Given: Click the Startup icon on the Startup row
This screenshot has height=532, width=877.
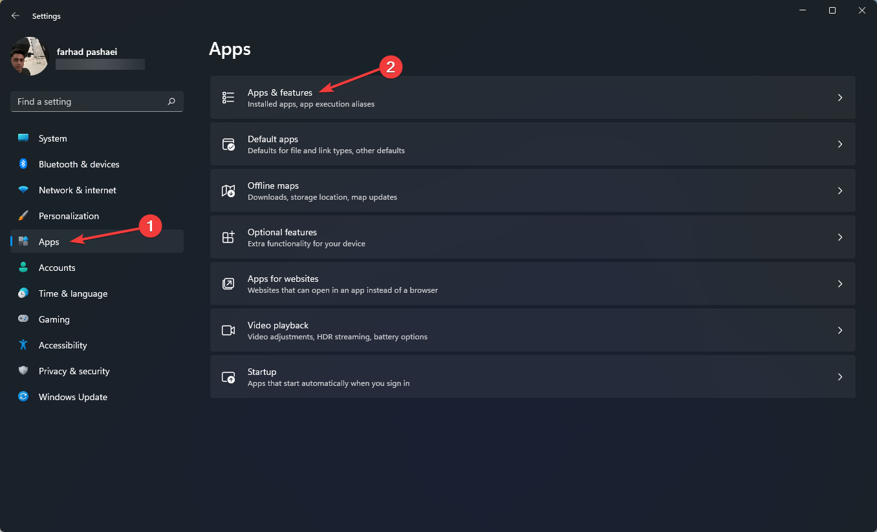Looking at the screenshot, I should (228, 376).
